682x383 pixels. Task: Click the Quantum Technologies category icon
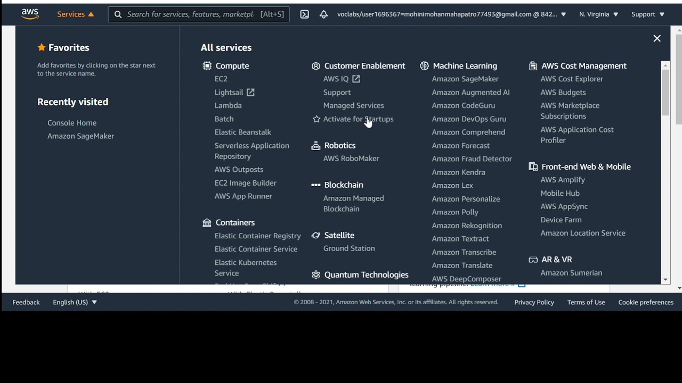[x=315, y=275]
